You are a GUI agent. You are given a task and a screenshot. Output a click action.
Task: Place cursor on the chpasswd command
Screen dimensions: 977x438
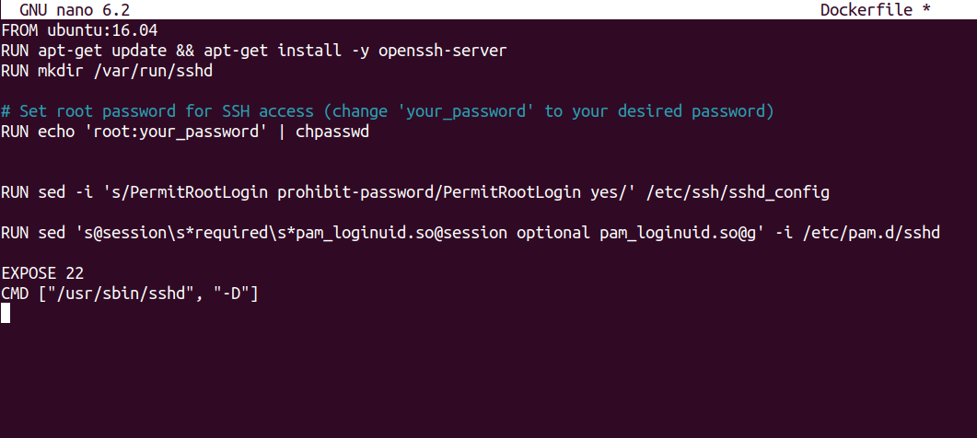click(332, 132)
